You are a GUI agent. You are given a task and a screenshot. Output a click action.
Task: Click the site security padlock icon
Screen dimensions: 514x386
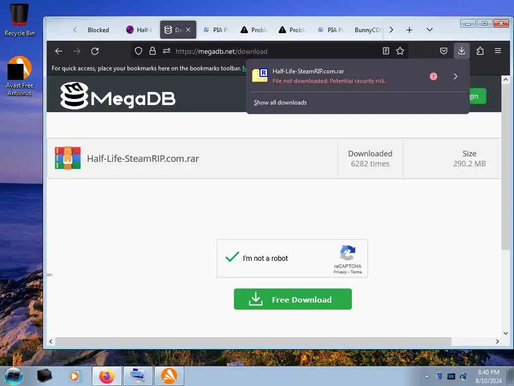point(153,51)
